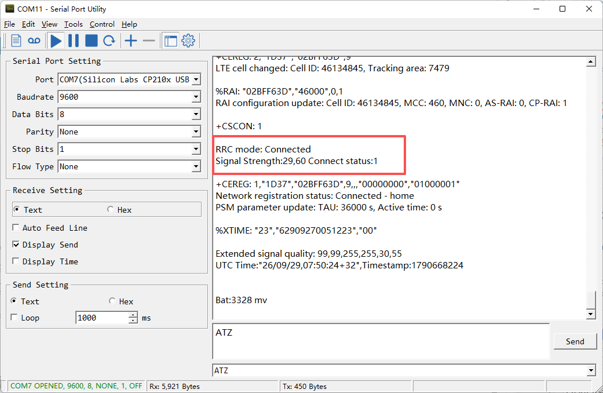
Task: Expand the Port selection combo box
Action: [196, 79]
